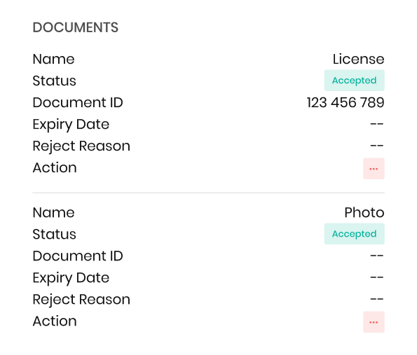The height and width of the screenshot is (355, 417).
Task: Click the Expiry Date label for Photo
Action: click(x=71, y=278)
